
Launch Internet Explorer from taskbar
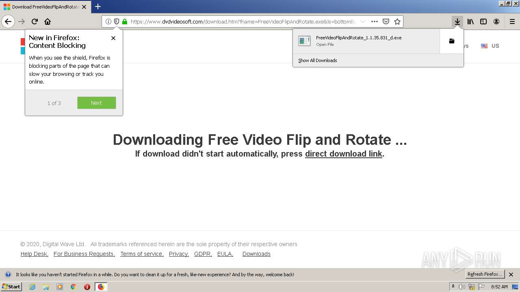[x=32, y=287]
